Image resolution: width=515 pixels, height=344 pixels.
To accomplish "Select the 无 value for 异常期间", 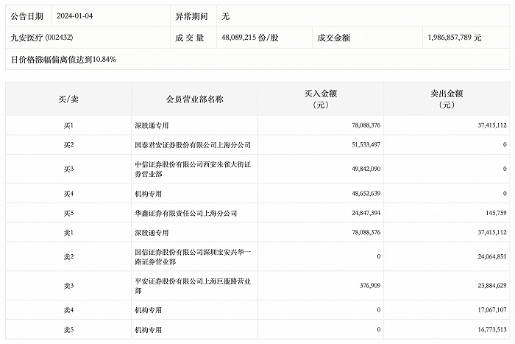I will click(x=225, y=16).
